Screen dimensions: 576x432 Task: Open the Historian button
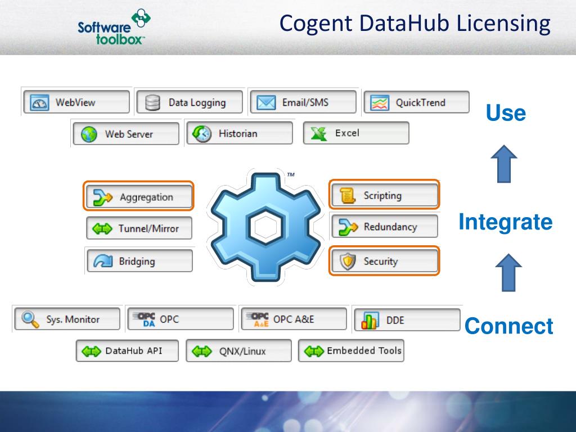coord(240,133)
